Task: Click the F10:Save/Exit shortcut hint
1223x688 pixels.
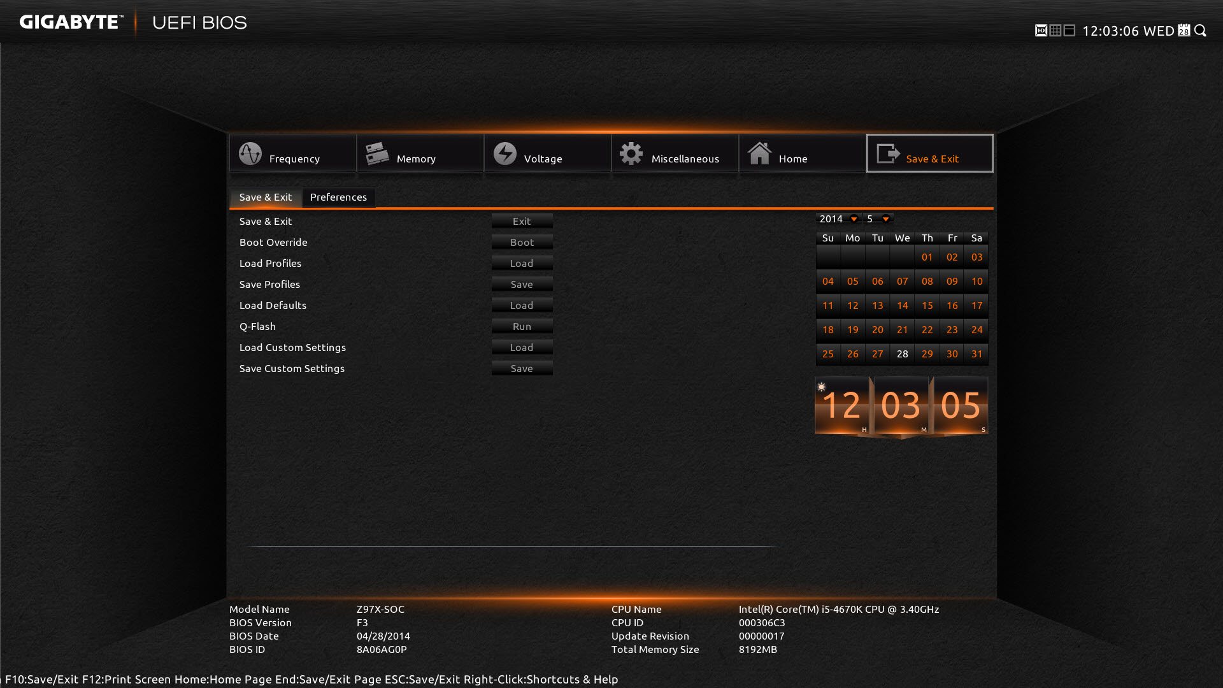Action: pyautogui.click(x=42, y=679)
